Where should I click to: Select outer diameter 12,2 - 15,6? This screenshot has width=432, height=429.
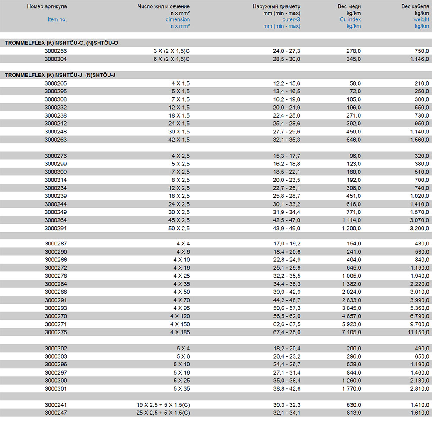tap(286, 83)
